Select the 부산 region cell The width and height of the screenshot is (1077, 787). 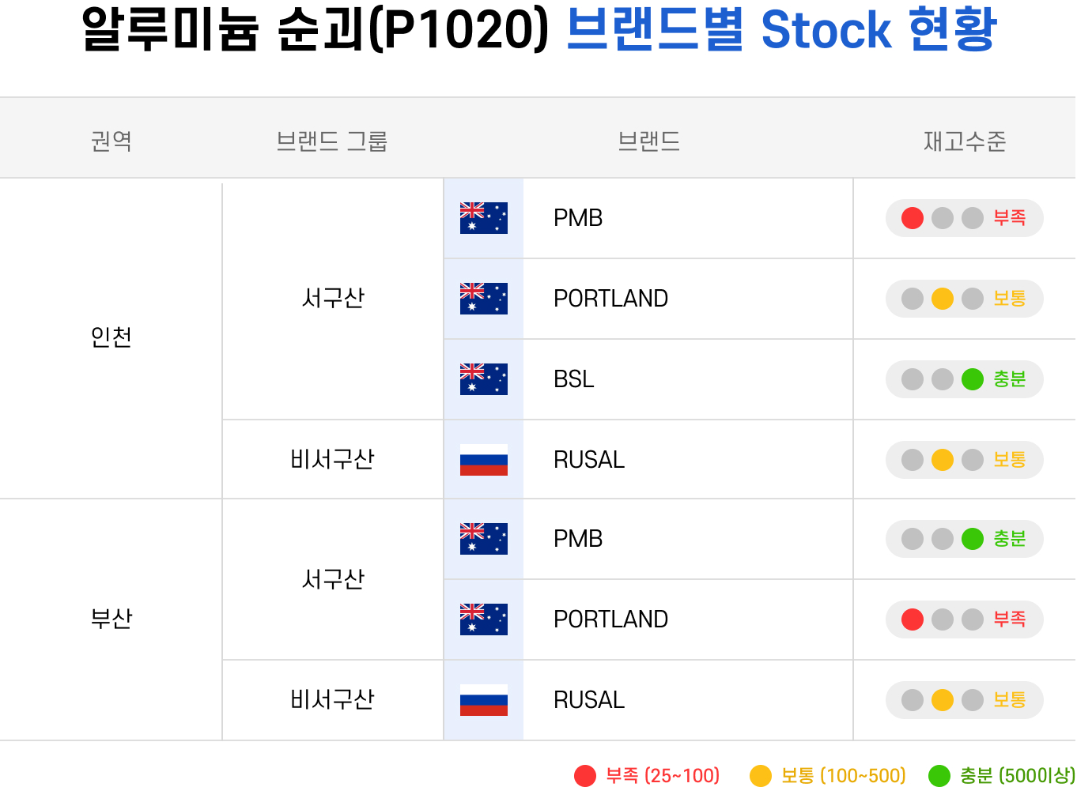[111, 619]
